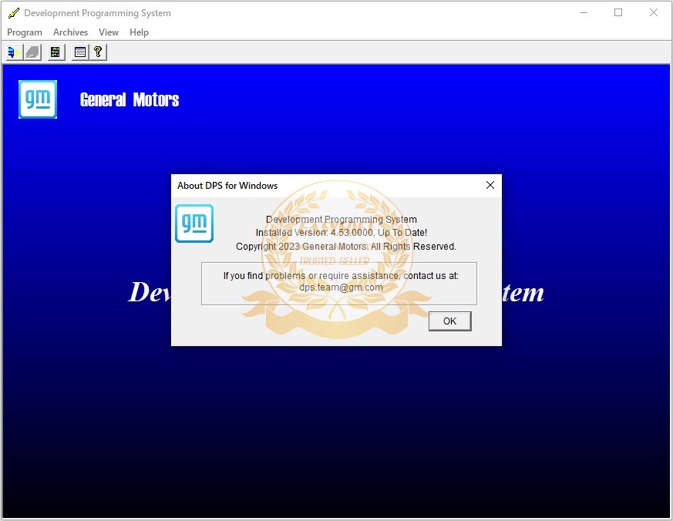Click the 'About DPS for Windows' dialog title
The height and width of the screenshot is (521, 673).
click(x=227, y=186)
